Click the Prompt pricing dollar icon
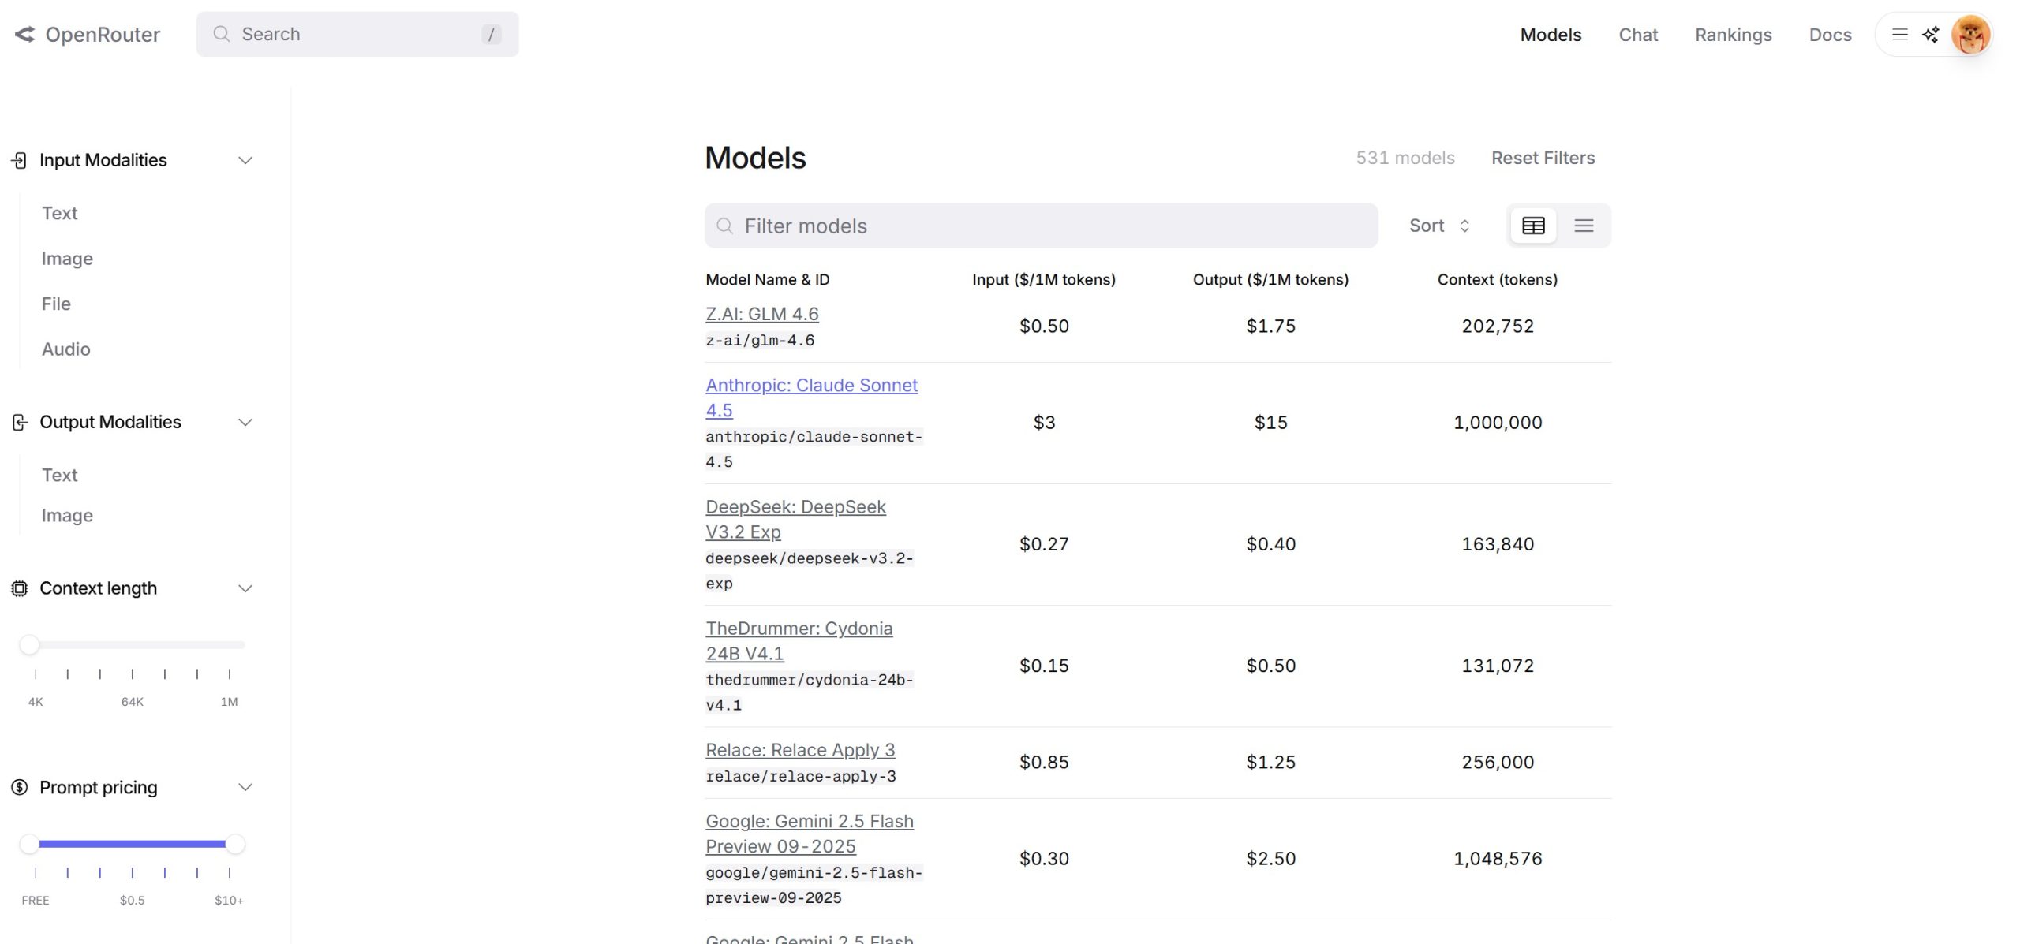 coord(20,788)
